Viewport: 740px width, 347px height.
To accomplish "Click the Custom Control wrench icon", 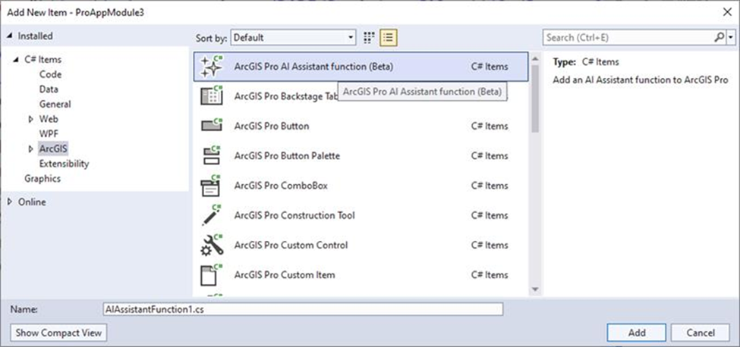I will point(210,245).
